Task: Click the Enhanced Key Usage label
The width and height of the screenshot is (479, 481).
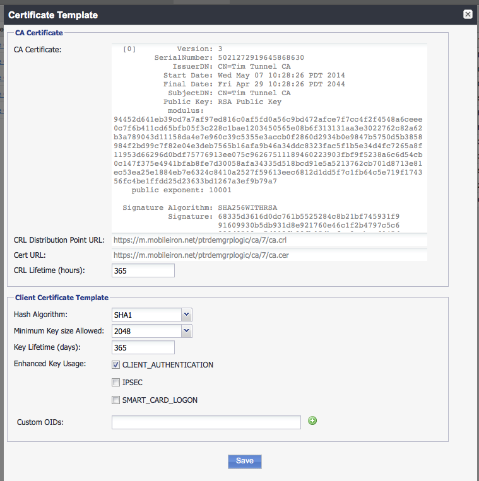Action: point(50,364)
